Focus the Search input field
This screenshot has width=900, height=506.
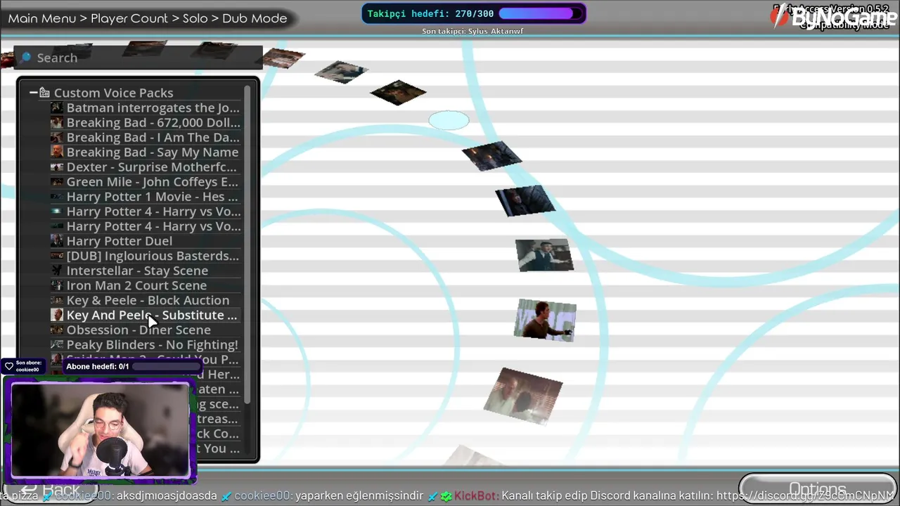[x=139, y=58]
